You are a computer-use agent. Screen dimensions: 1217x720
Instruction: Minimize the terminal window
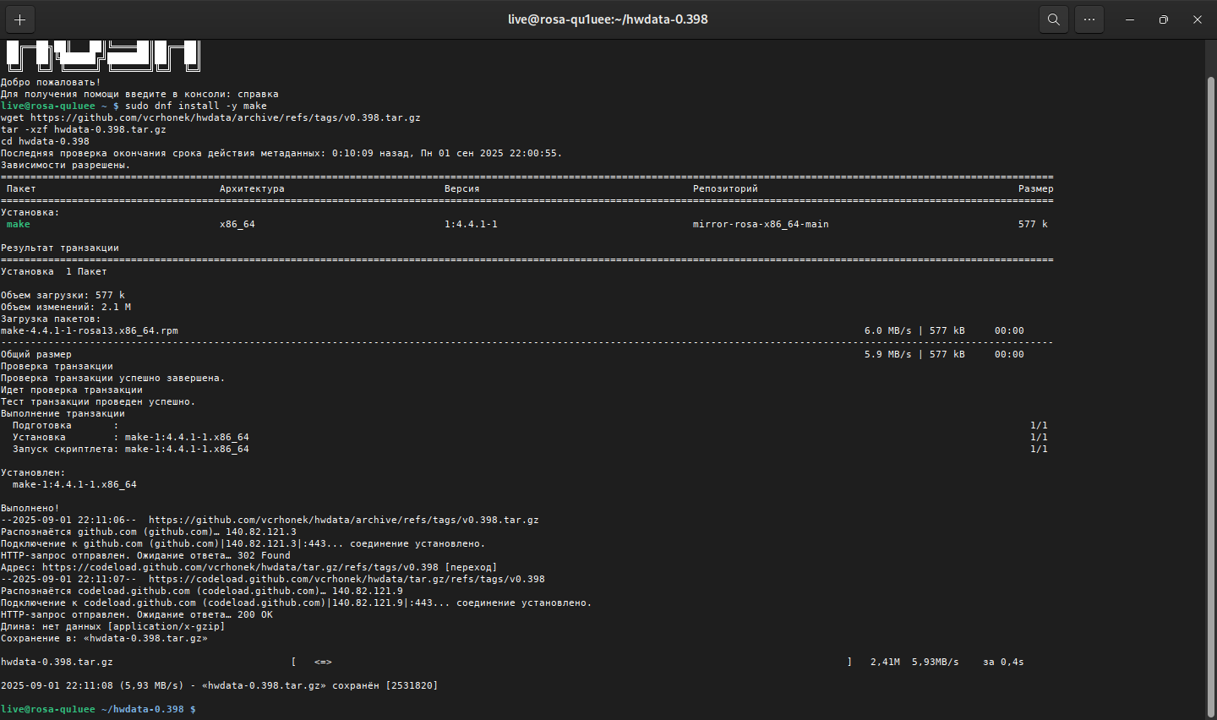tap(1130, 19)
